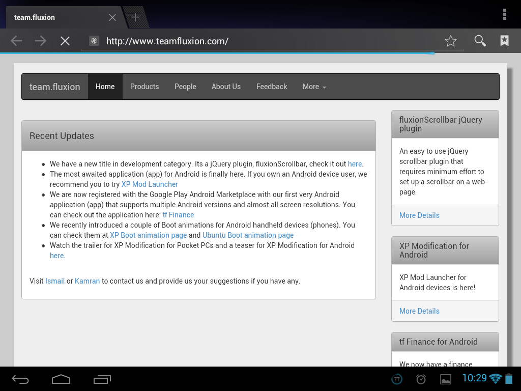Click the XP Modification for Android heading

434,250
